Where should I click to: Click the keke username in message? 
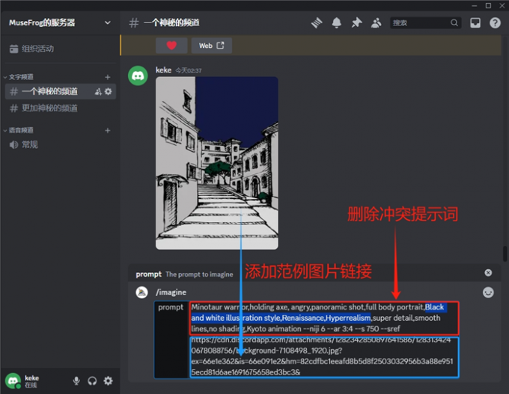point(163,70)
